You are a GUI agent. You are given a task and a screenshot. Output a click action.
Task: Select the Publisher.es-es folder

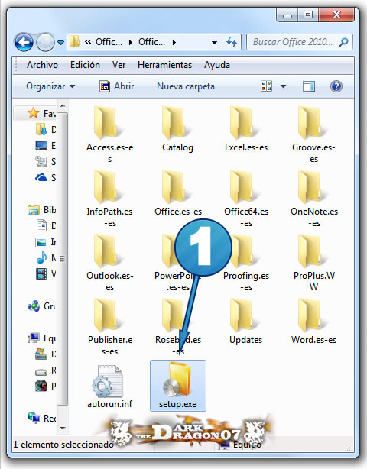point(109,327)
